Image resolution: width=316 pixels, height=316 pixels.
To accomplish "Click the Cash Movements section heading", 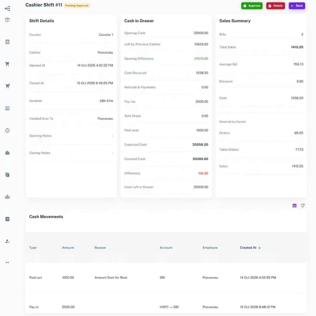I will click(46, 217).
